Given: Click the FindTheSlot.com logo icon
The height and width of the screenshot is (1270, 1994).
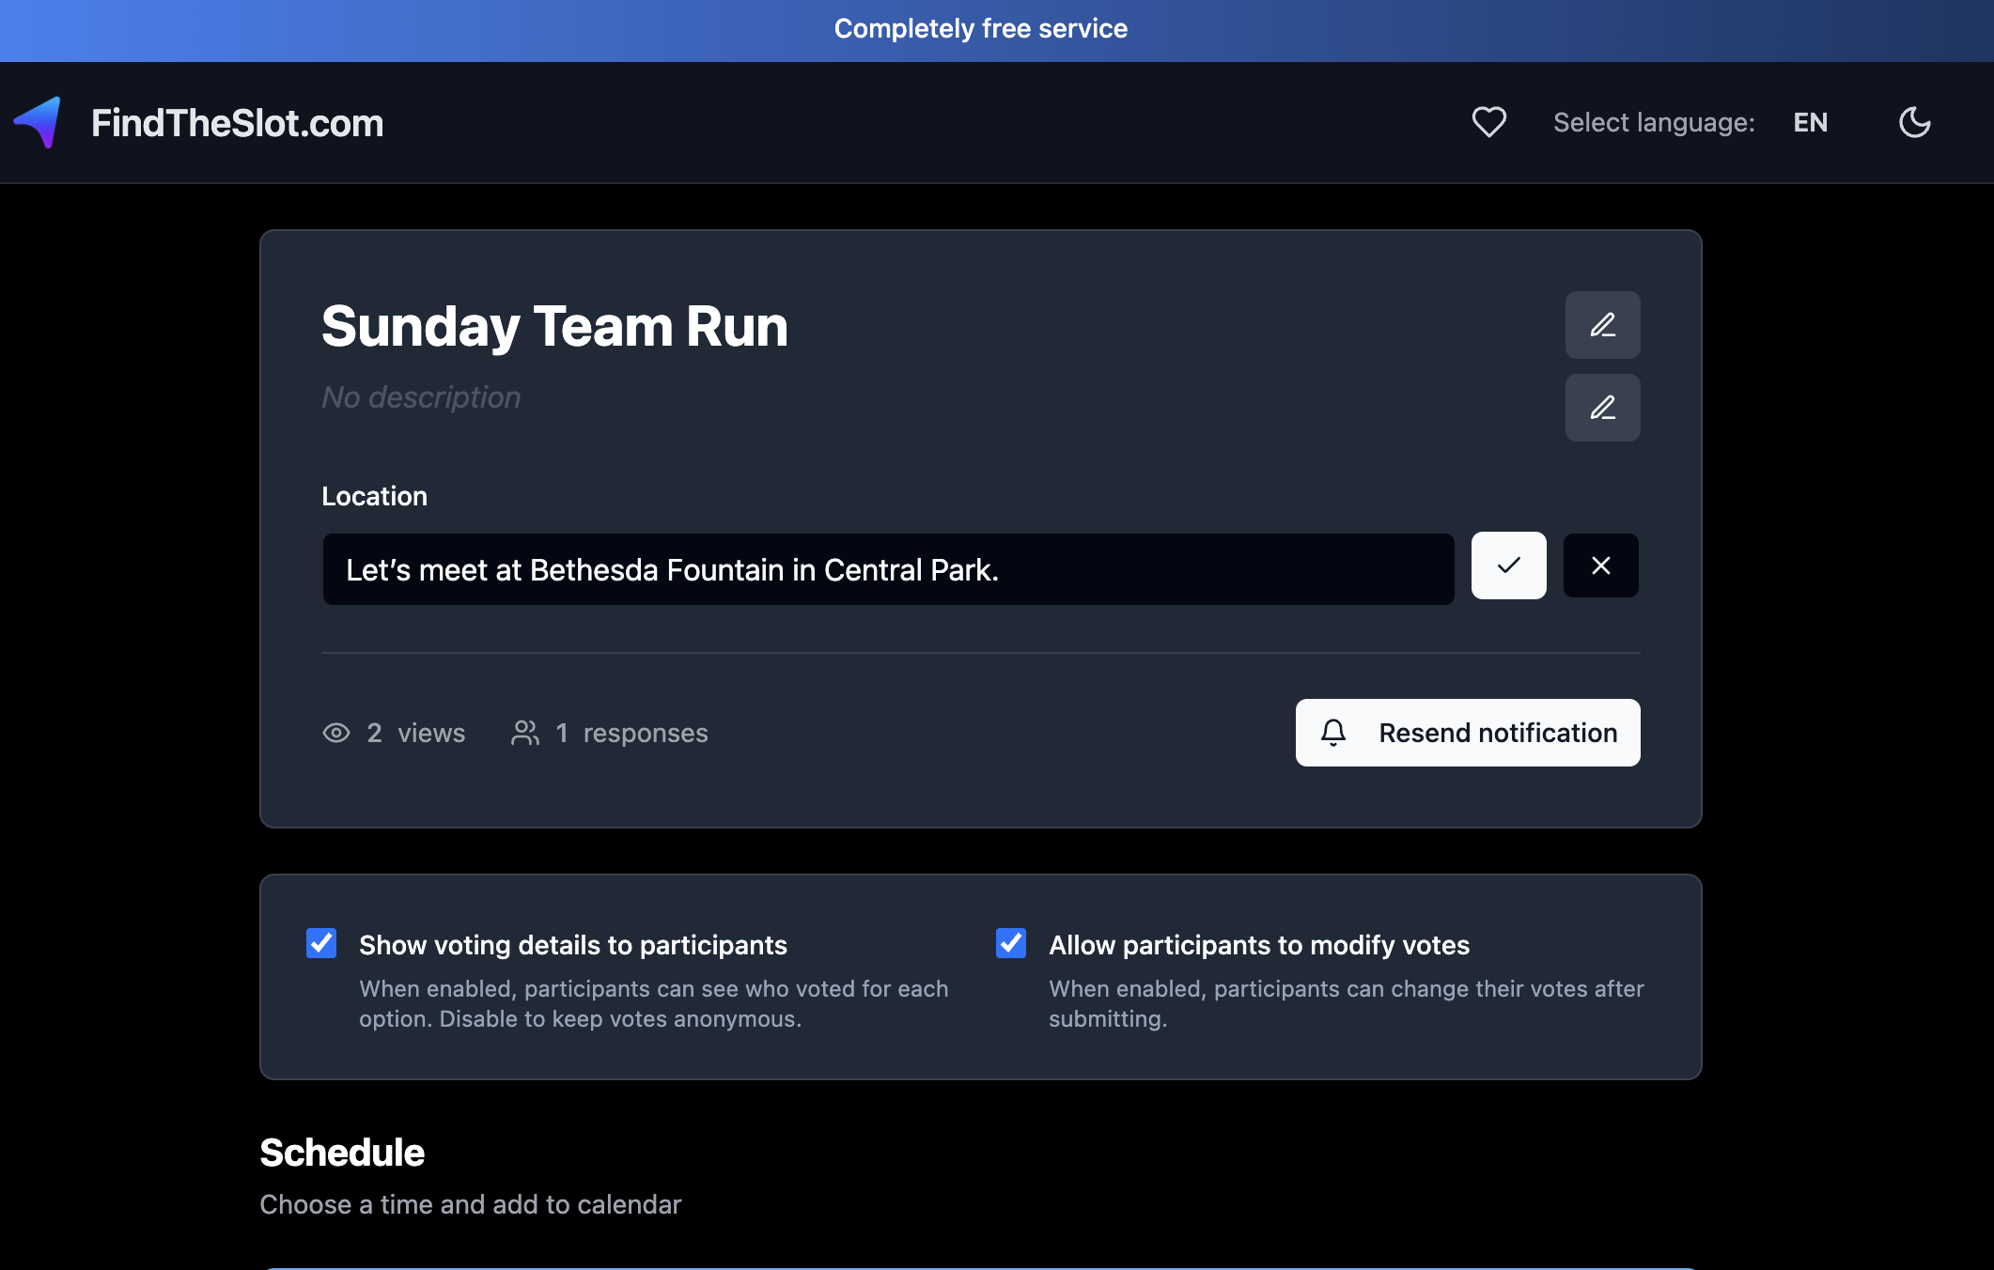Looking at the screenshot, I should [39, 122].
